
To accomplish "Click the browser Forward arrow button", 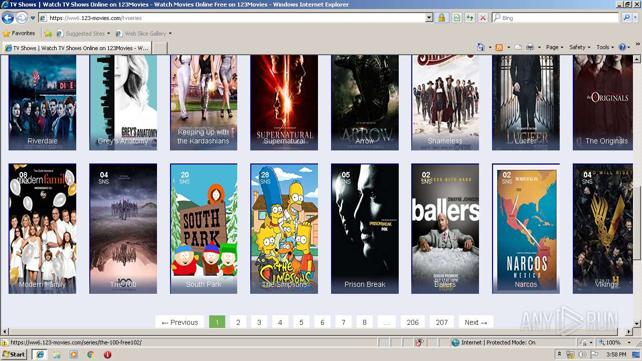I will click(22, 18).
